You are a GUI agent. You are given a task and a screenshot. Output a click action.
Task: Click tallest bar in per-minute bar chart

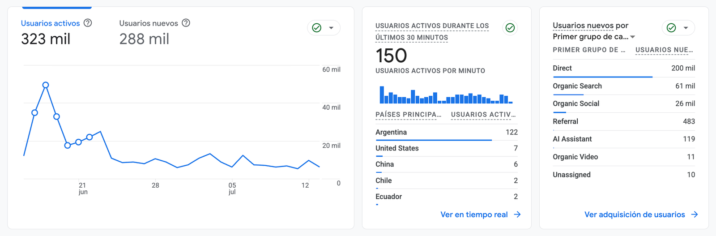coord(382,95)
